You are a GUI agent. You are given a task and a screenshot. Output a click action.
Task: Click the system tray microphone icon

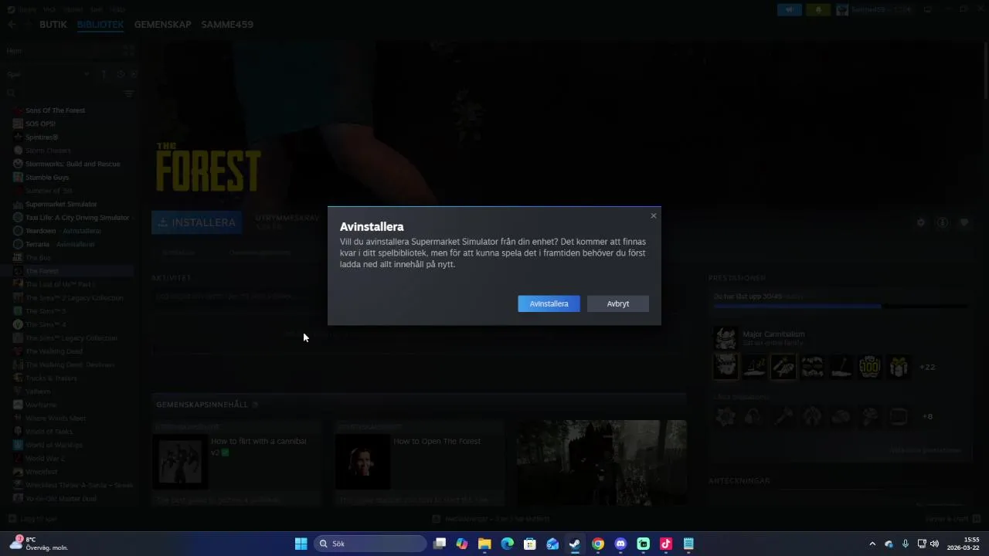(x=906, y=544)
